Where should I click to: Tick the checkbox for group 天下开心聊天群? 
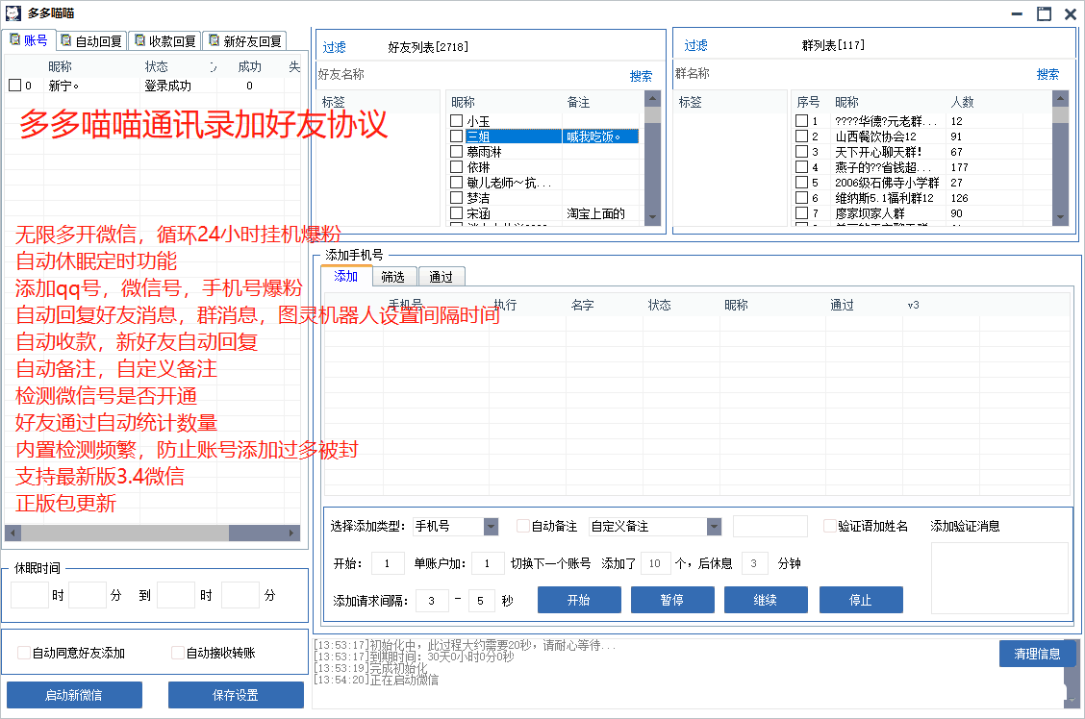click(x=801, y=152)
